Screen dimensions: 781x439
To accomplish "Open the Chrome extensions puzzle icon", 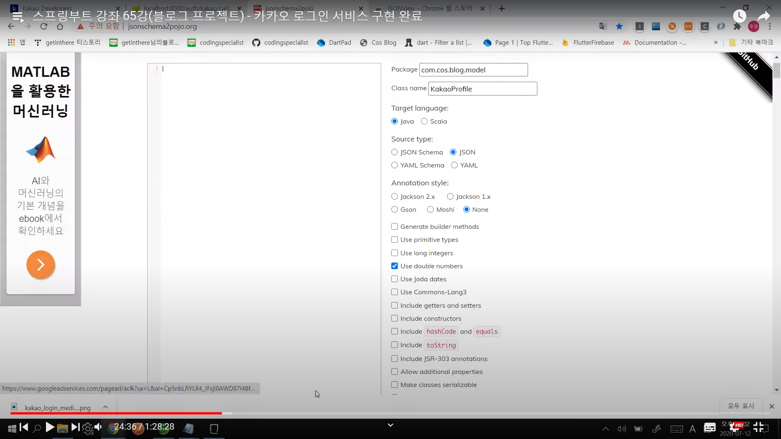I will point(737,26).
